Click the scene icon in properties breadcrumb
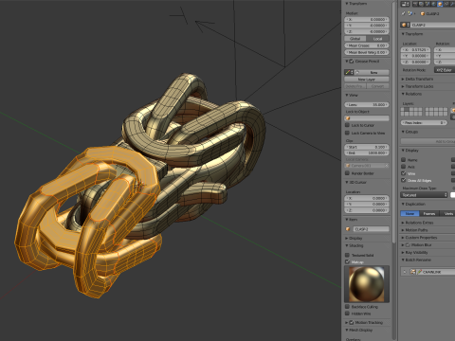 (x=410, y=13)
